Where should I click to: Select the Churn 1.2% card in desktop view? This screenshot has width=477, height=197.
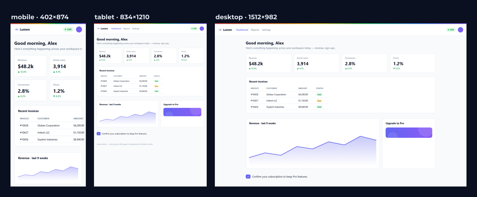point(413,63)
